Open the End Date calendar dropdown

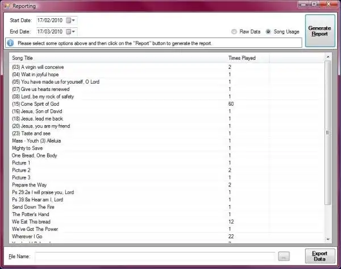pyautogui.click(x=70, y=31)
